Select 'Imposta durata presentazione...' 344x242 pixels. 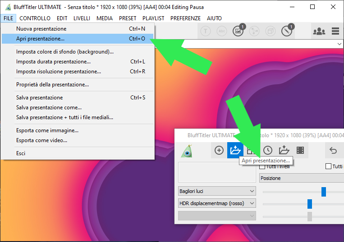click(78, 62)
